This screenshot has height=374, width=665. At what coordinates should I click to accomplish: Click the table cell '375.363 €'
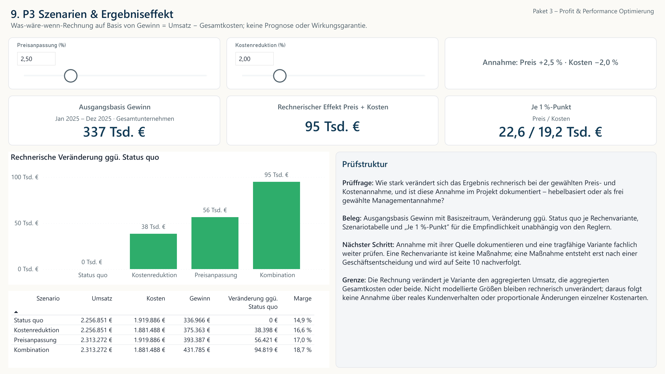197,330
